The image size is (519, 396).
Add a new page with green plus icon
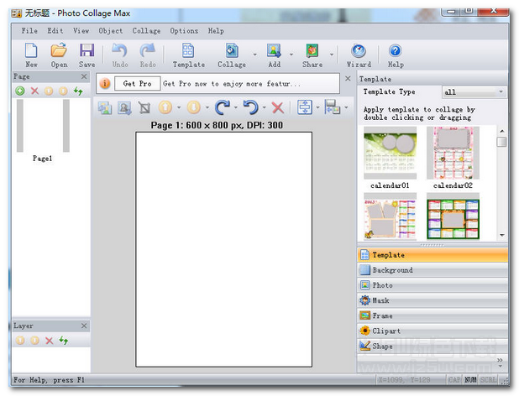[x=20, y=91]
